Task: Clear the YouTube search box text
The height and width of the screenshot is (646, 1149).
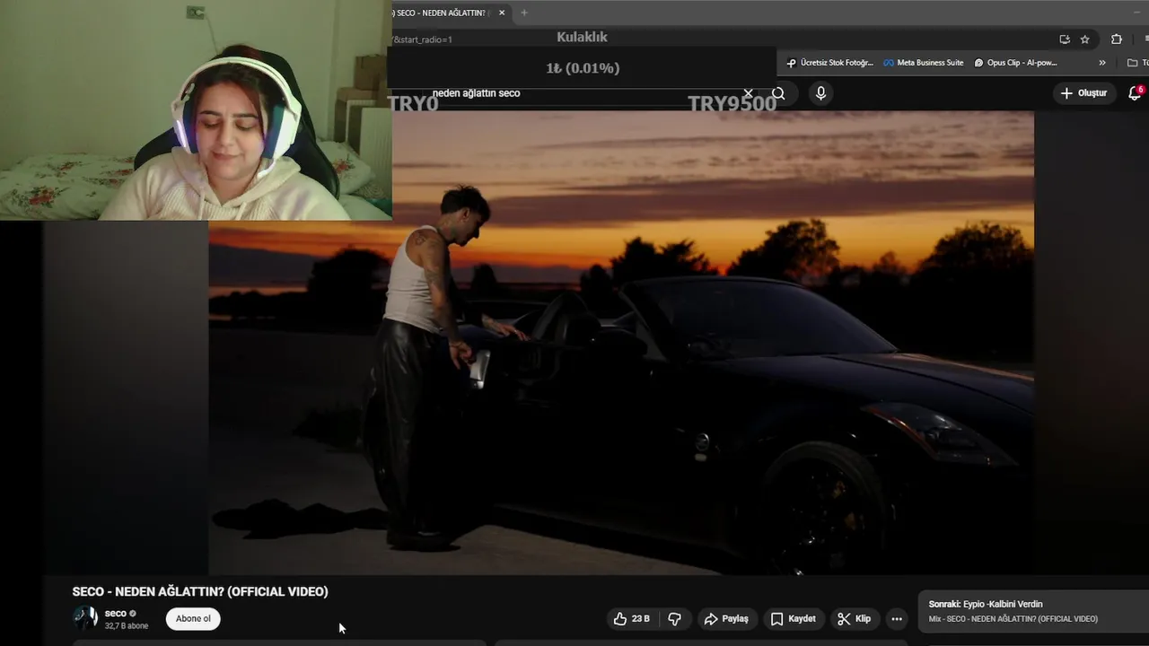Action: tap(748, 93)
